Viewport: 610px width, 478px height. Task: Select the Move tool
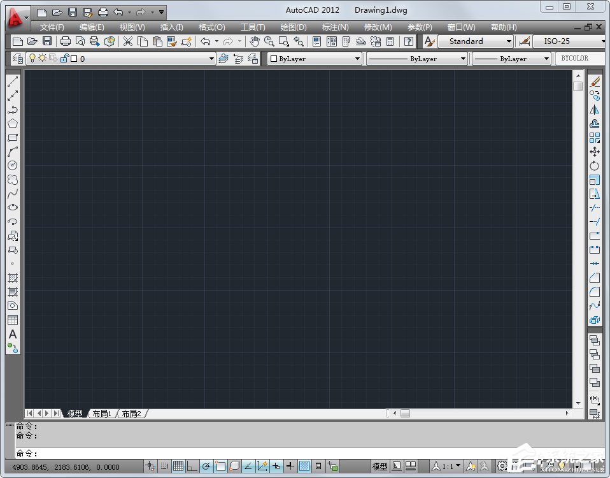pyautogui.click(x=595, y=152)
